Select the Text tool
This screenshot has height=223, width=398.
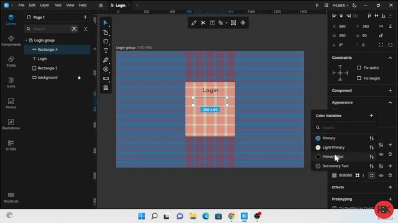tap(106, 51)
